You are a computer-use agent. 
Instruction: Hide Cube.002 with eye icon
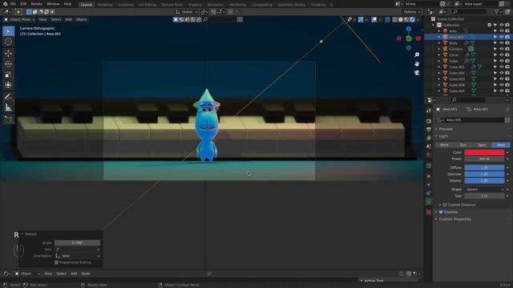coord(501,73)
